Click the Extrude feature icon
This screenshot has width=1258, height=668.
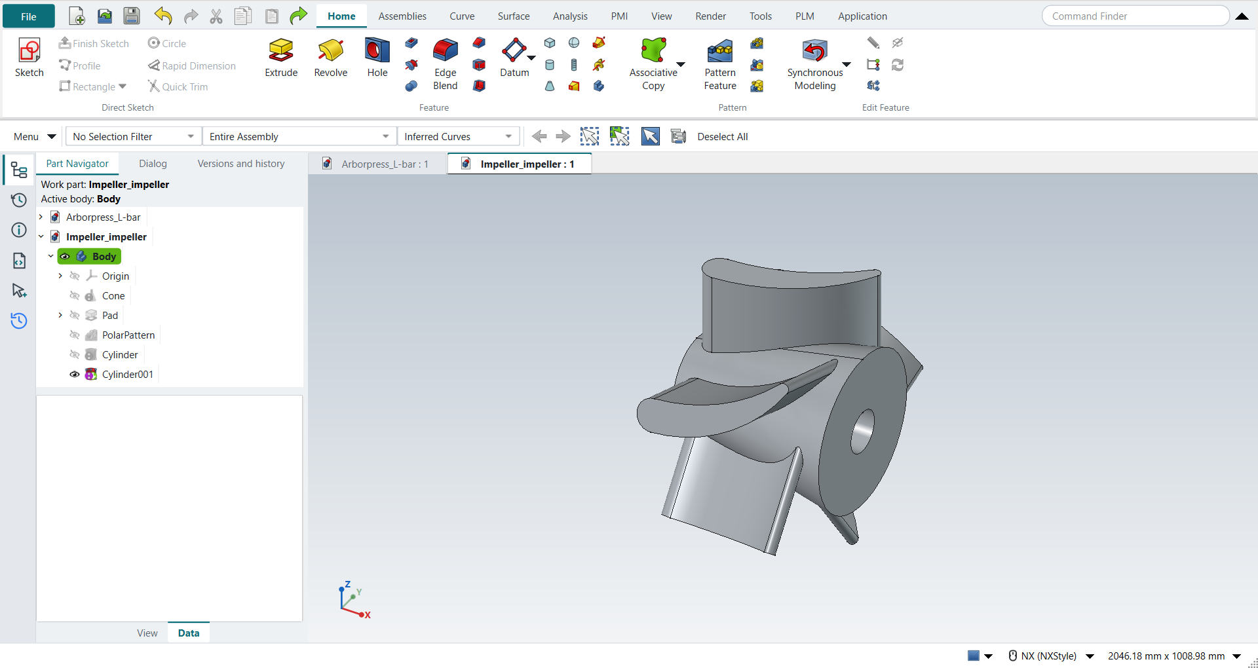pyautogui.click(x=281, y=58)
